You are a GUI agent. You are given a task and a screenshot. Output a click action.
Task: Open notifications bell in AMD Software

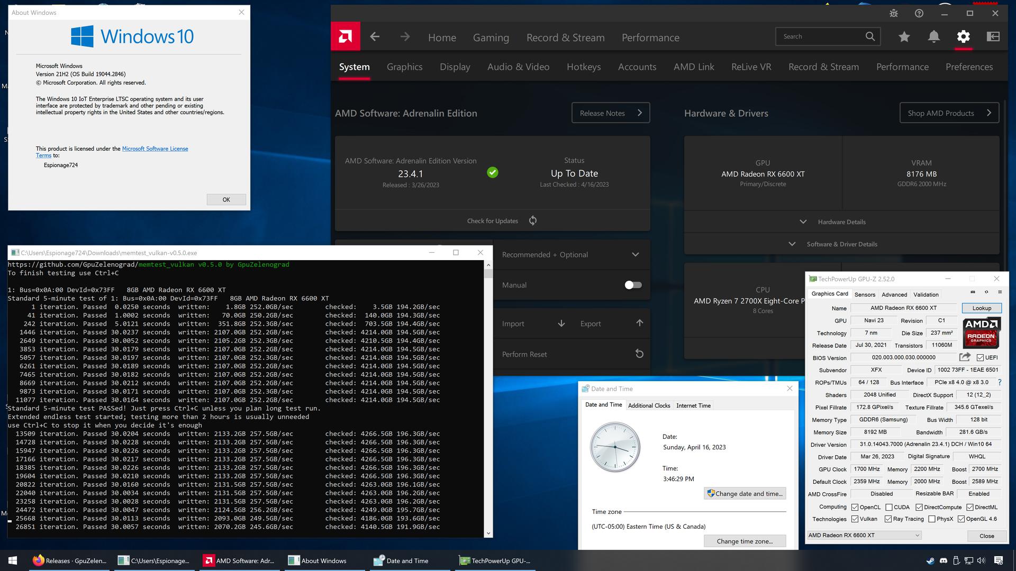click(x=934, y=36)
